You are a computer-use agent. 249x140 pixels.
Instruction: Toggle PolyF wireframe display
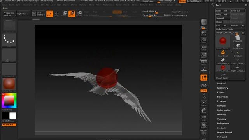point(203,133)
